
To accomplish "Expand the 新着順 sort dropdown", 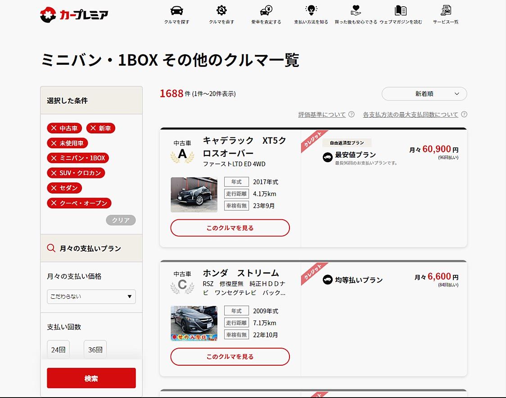I will pos(424,94).
